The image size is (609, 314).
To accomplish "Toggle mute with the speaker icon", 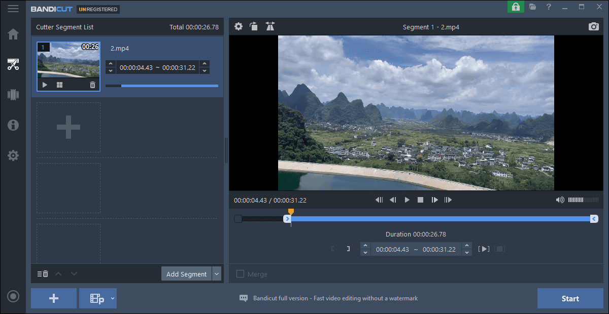I will coord(560,200).
